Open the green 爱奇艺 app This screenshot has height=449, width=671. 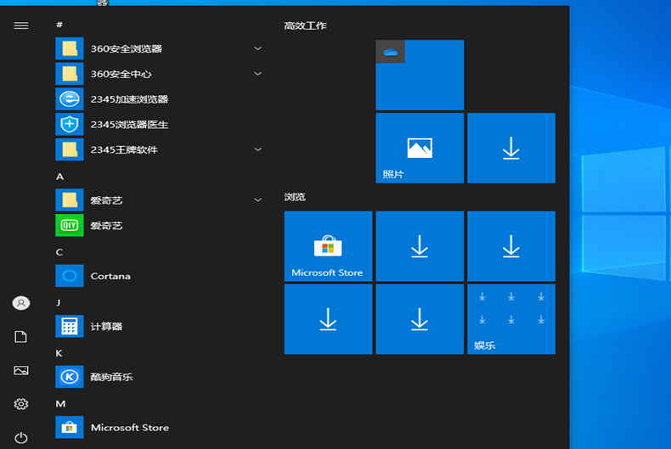point(106,226)
